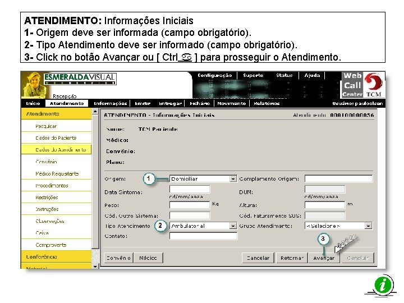Click the Esmeralda Visual logo

click(x=80, y=79)
